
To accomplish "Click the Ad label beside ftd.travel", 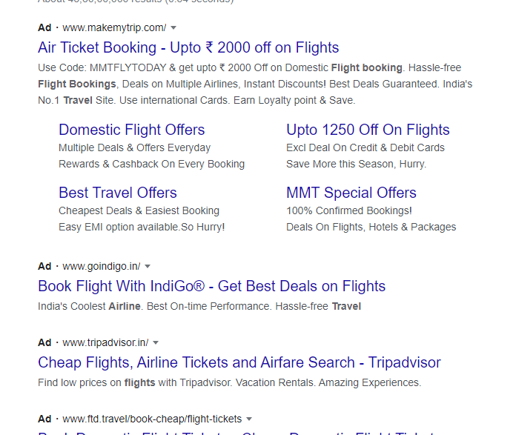I will click(44, 419).
